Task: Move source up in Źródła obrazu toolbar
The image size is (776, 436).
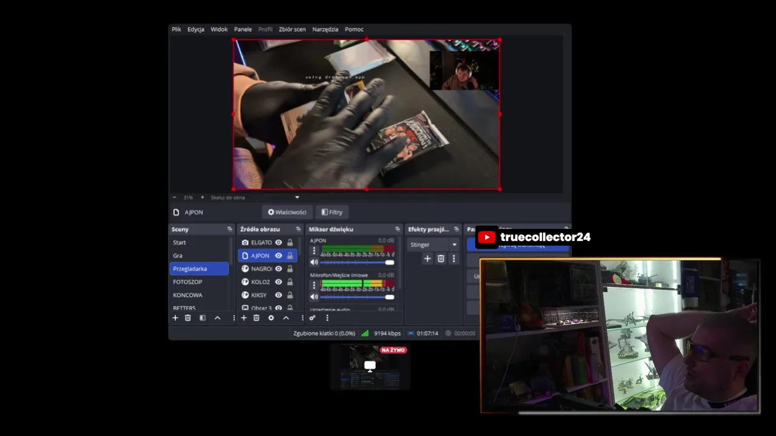Action: point(286,318)
